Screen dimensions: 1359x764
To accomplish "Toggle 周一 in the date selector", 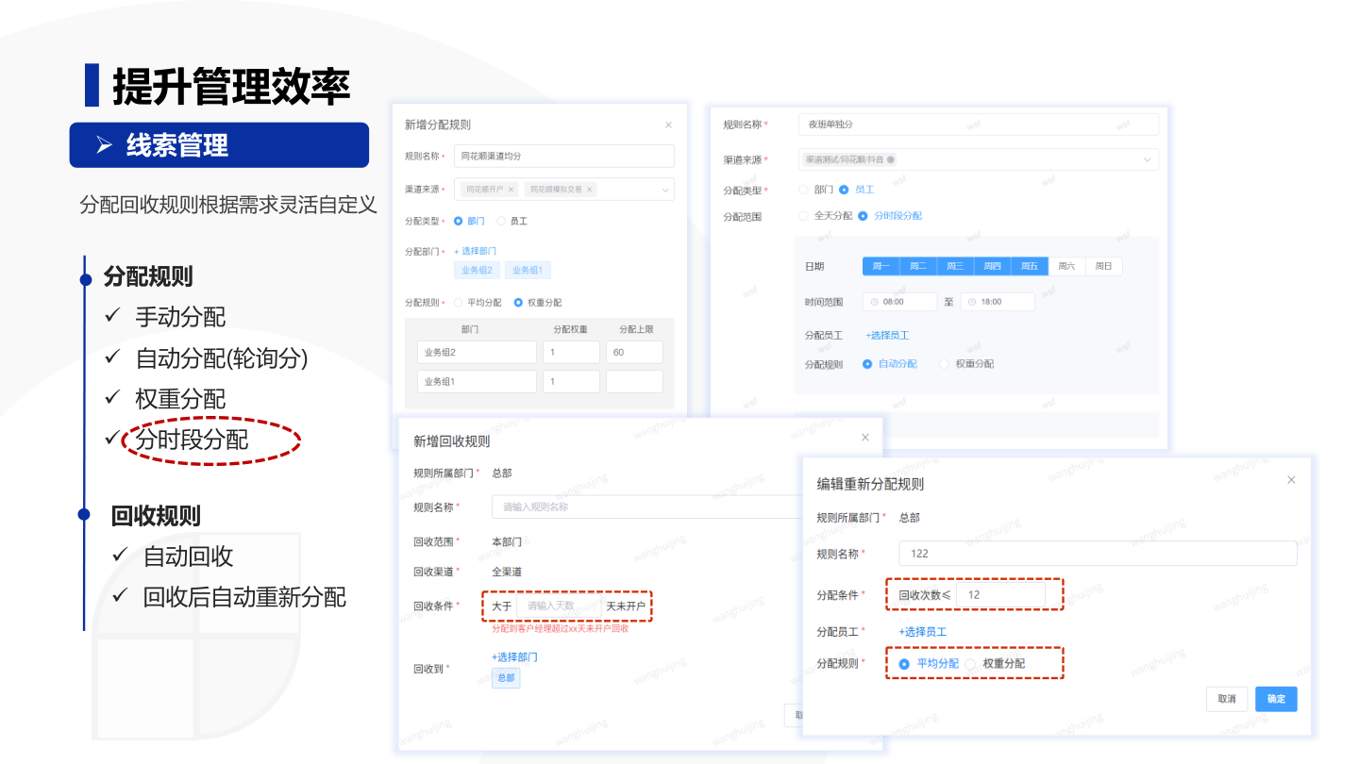I will [881, 267].
